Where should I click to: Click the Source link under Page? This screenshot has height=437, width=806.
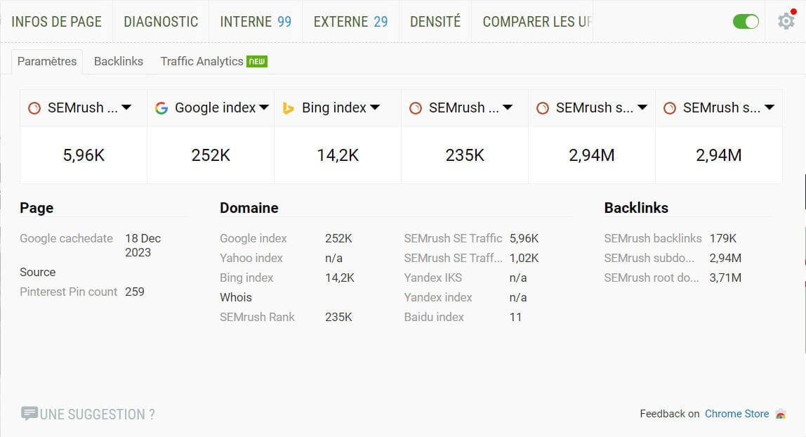pyautogui.click(x=37, y=272)
